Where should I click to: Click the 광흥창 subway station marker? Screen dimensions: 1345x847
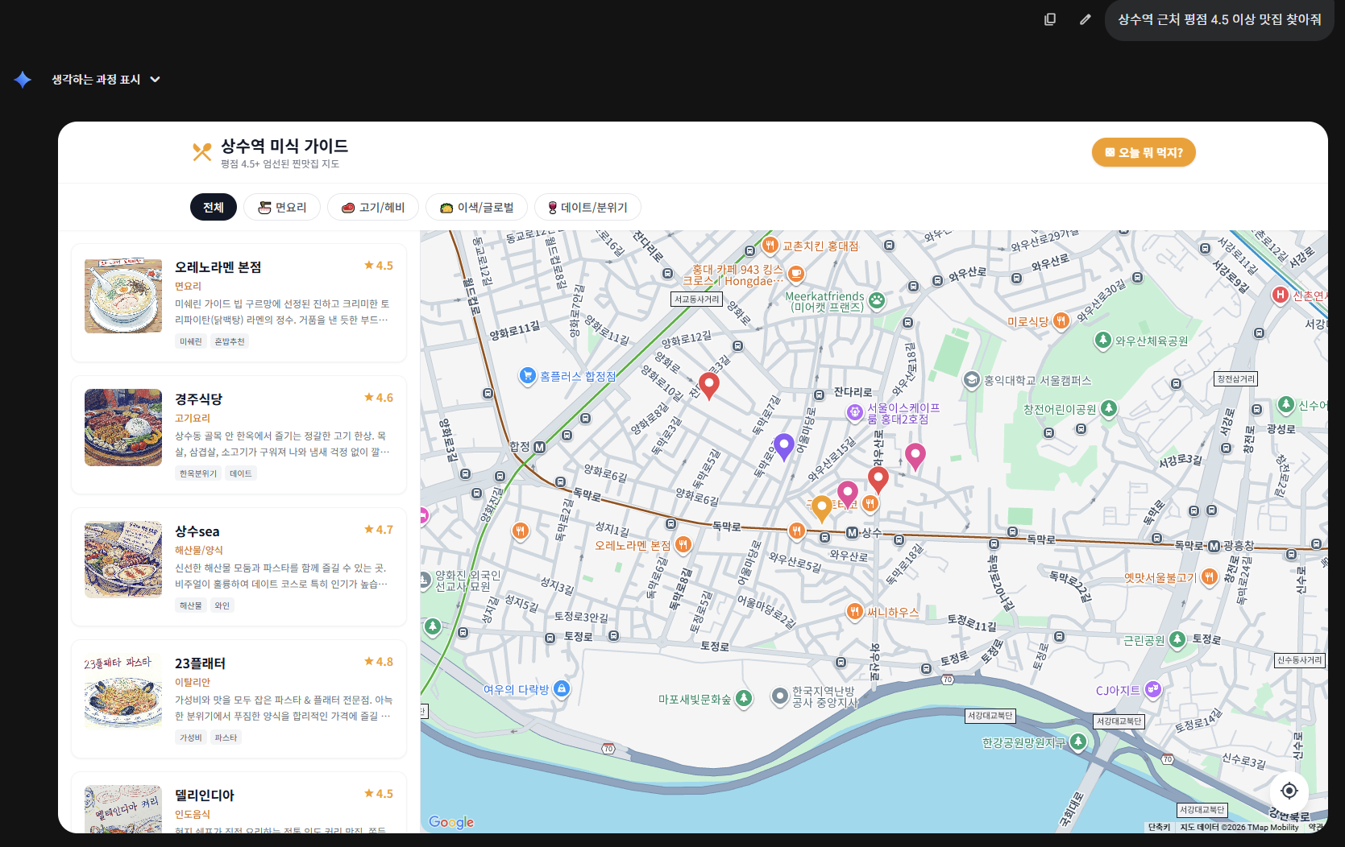point(1214,546)
